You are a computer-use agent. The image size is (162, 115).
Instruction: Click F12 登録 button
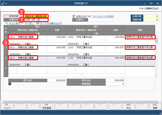[155, 106]
